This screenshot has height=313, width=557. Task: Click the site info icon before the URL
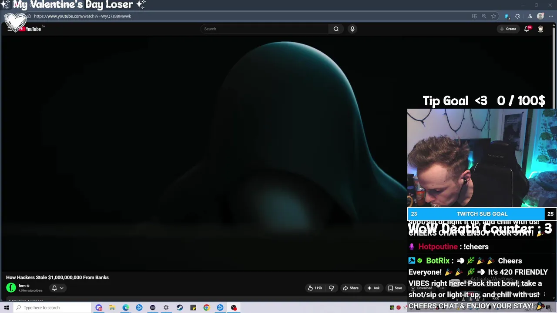pos(29,16)
